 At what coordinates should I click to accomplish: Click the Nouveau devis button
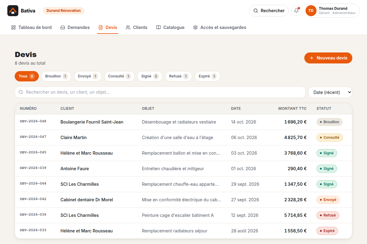tap(328, 58)
